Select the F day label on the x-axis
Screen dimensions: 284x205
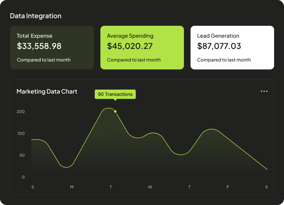[x=228, y=187]
